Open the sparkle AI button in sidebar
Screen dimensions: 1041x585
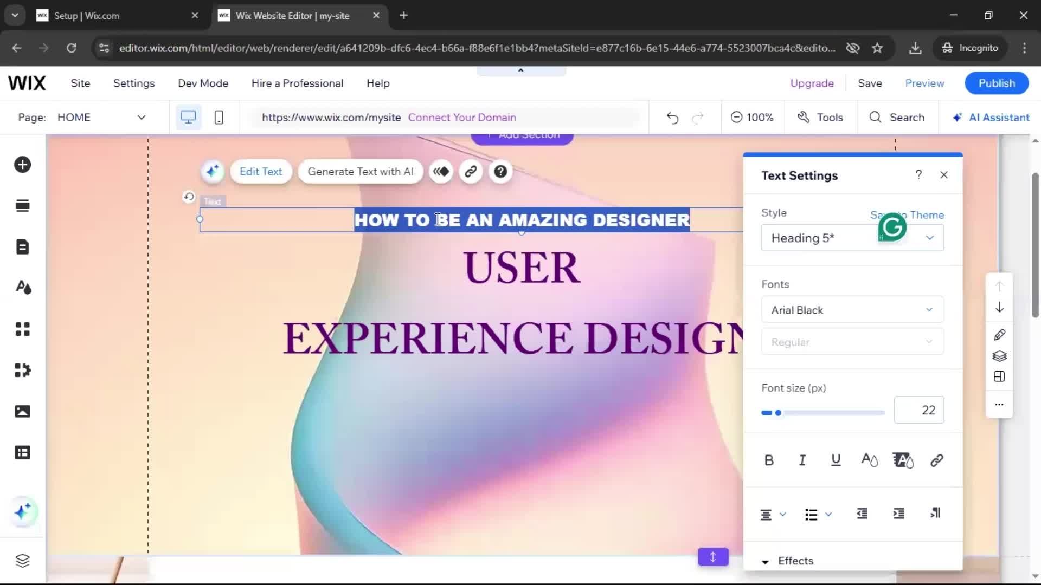[23, 511]
